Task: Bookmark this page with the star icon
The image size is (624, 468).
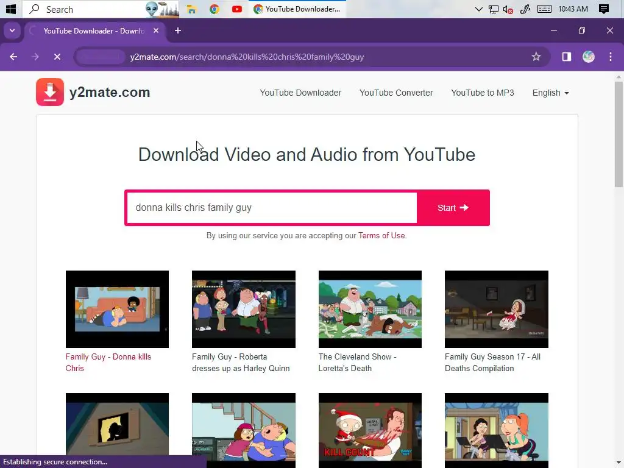Action: [536, 57]
